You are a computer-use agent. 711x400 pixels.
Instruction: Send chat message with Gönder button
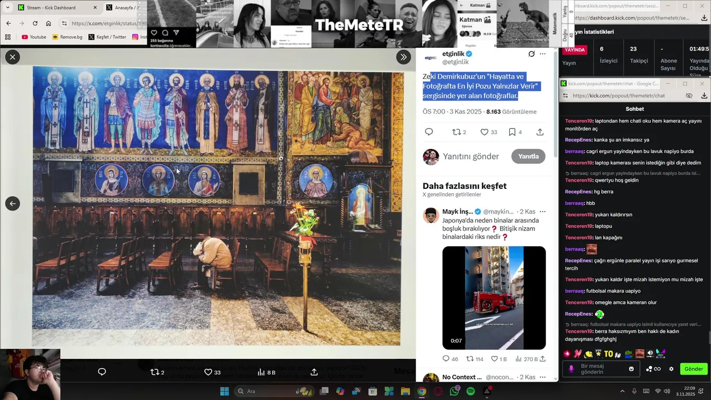point(693,369)
